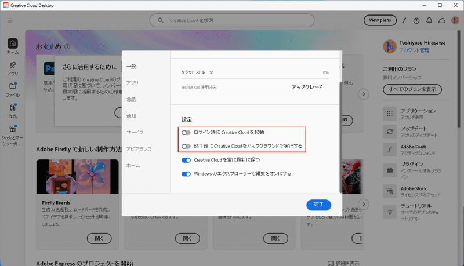Open ファイル in the sidebar

pyautogui.click(x=13, y=90)
